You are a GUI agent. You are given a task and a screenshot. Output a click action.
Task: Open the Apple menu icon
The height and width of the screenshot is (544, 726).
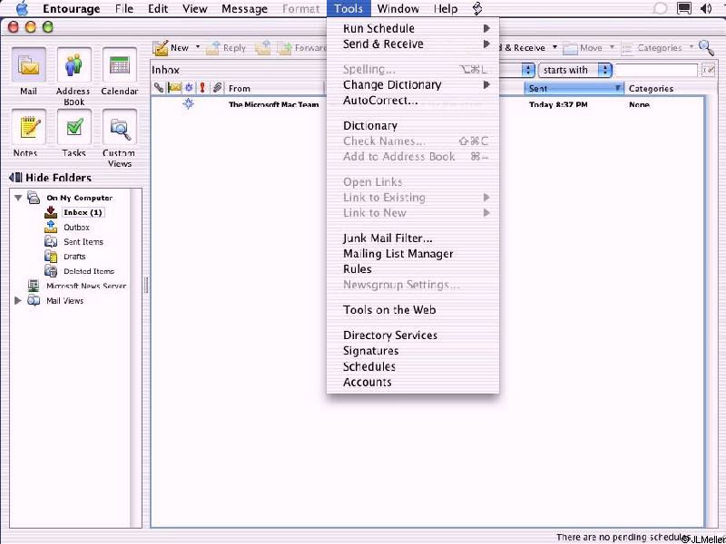(x=22, y=9)
